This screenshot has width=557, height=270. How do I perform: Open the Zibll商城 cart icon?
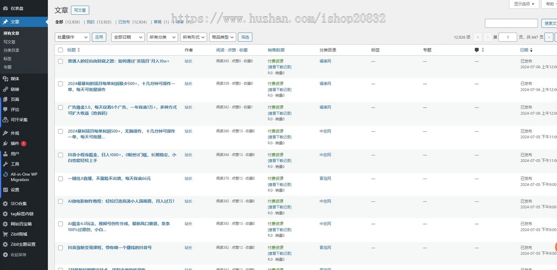pos(5,234)
